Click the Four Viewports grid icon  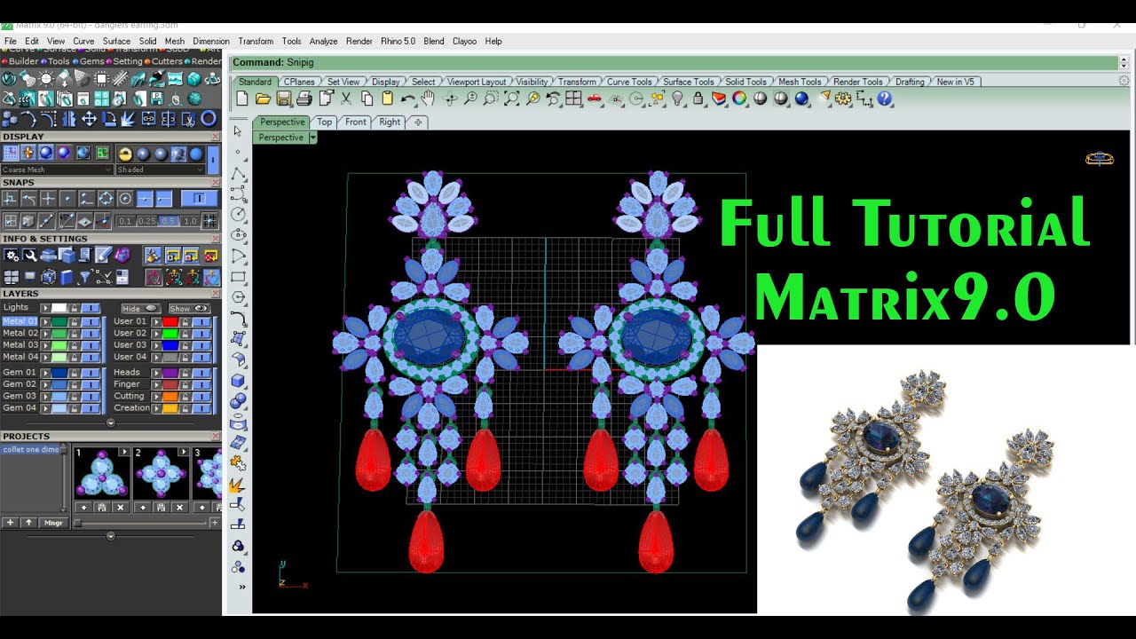point(573,99)
